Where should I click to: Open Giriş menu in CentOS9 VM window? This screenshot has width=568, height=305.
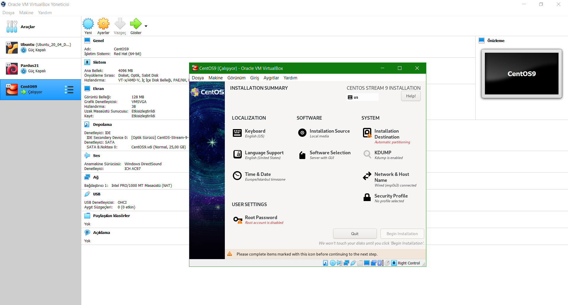tap(254, 78)
